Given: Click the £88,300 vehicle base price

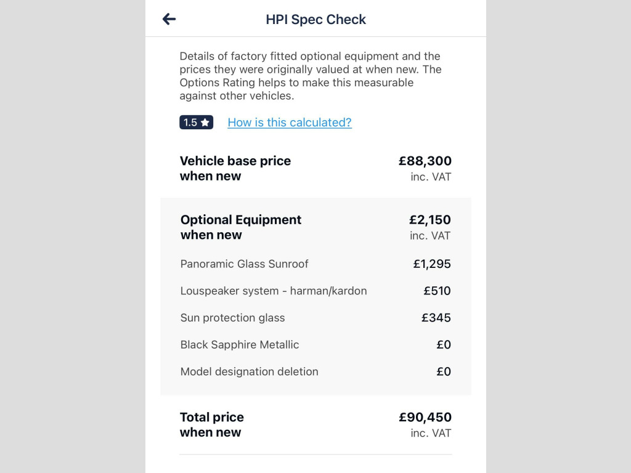Looking at the screenshot, I should [x=425, y=161].
